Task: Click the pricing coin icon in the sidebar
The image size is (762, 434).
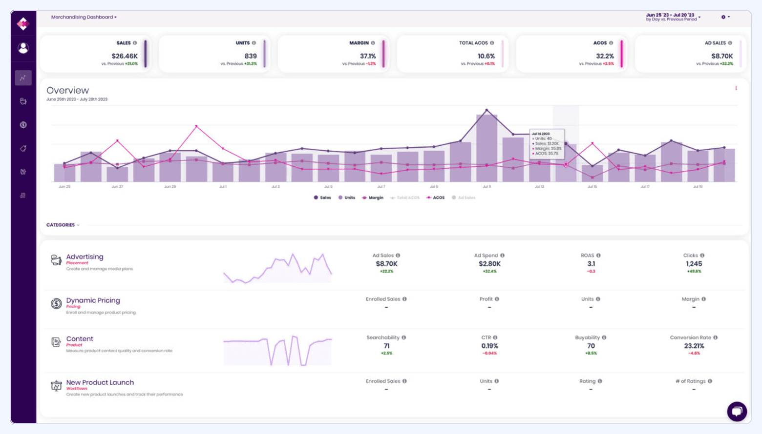Action: (22, 125)
